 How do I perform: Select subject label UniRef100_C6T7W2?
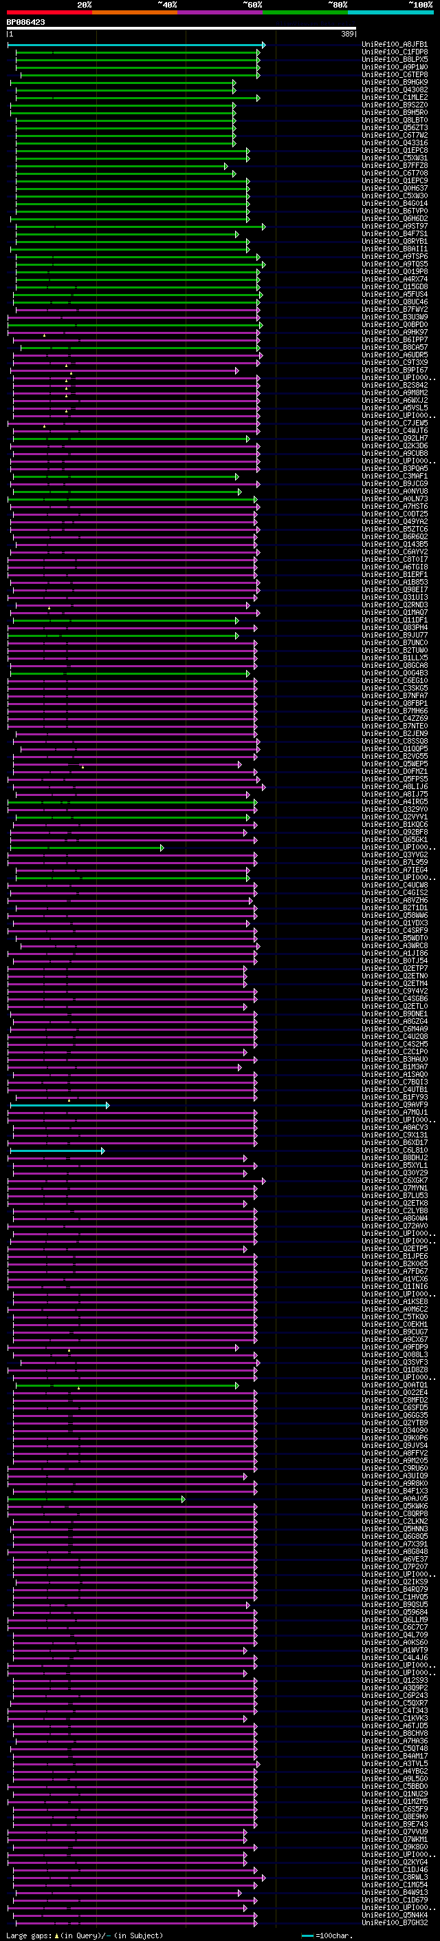394,135
